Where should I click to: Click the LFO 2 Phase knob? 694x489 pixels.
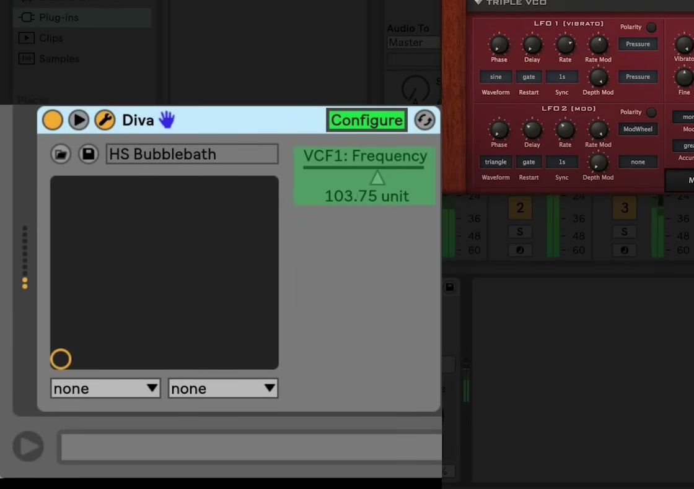(499, 130)
